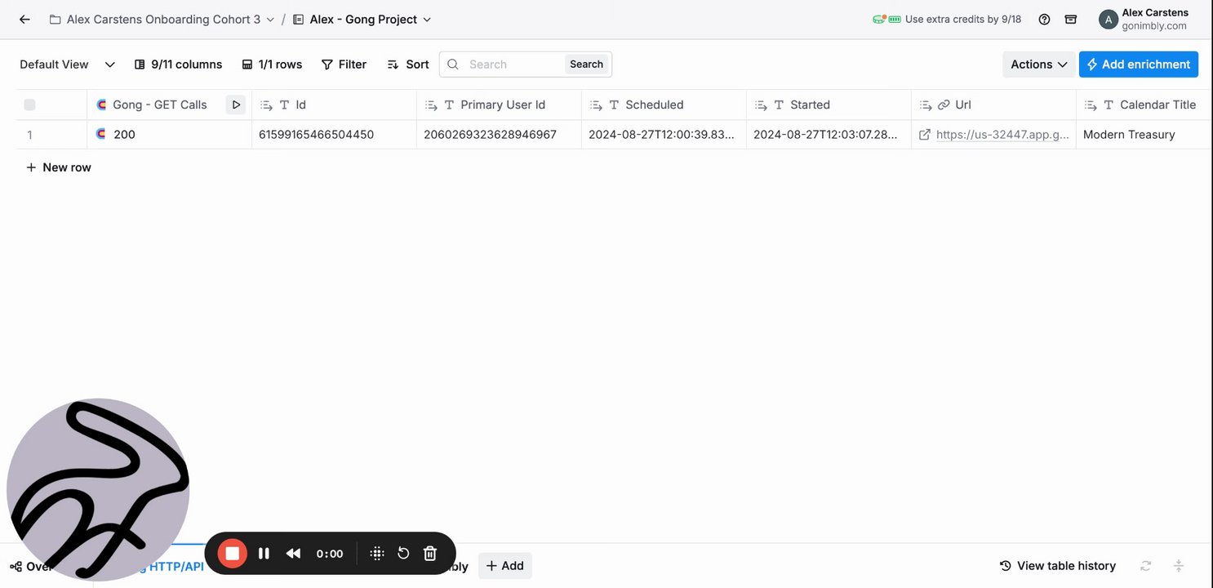Open external link icon in Url cell

click(x=925, y=135)
